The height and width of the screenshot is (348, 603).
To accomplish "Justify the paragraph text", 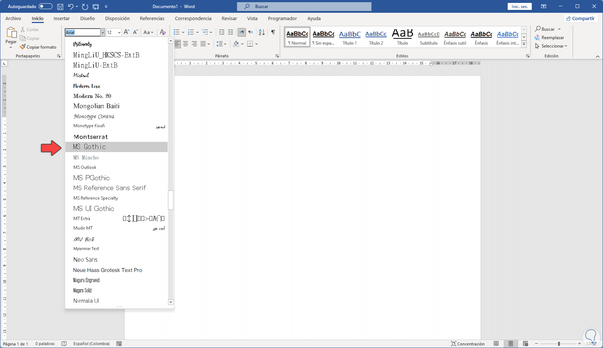I will (x=203, y=44).
